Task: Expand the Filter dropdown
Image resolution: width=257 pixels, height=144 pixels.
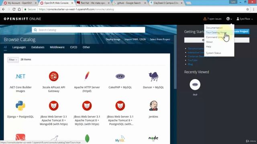Action: [x=13, y=60]
